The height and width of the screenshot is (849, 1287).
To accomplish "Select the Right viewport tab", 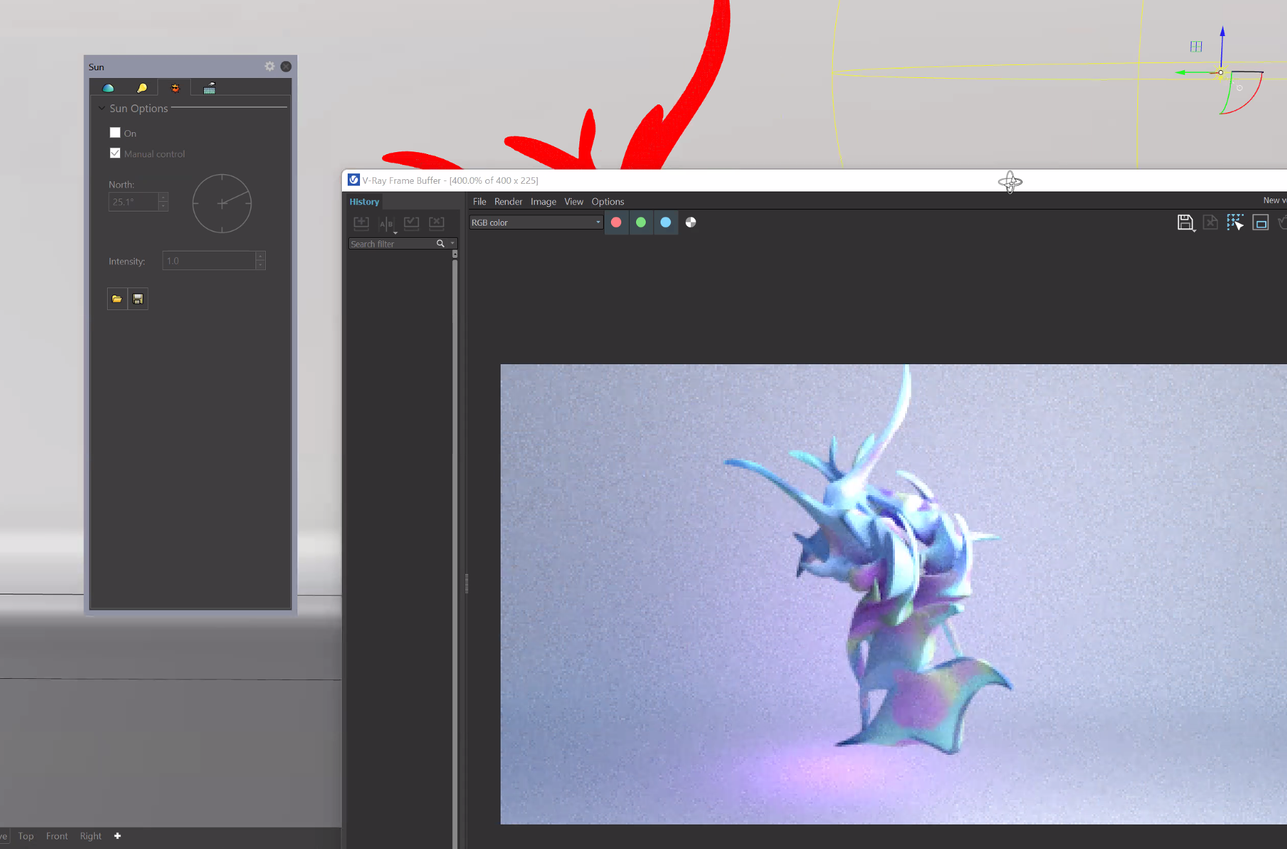I will tap(91, 836).
